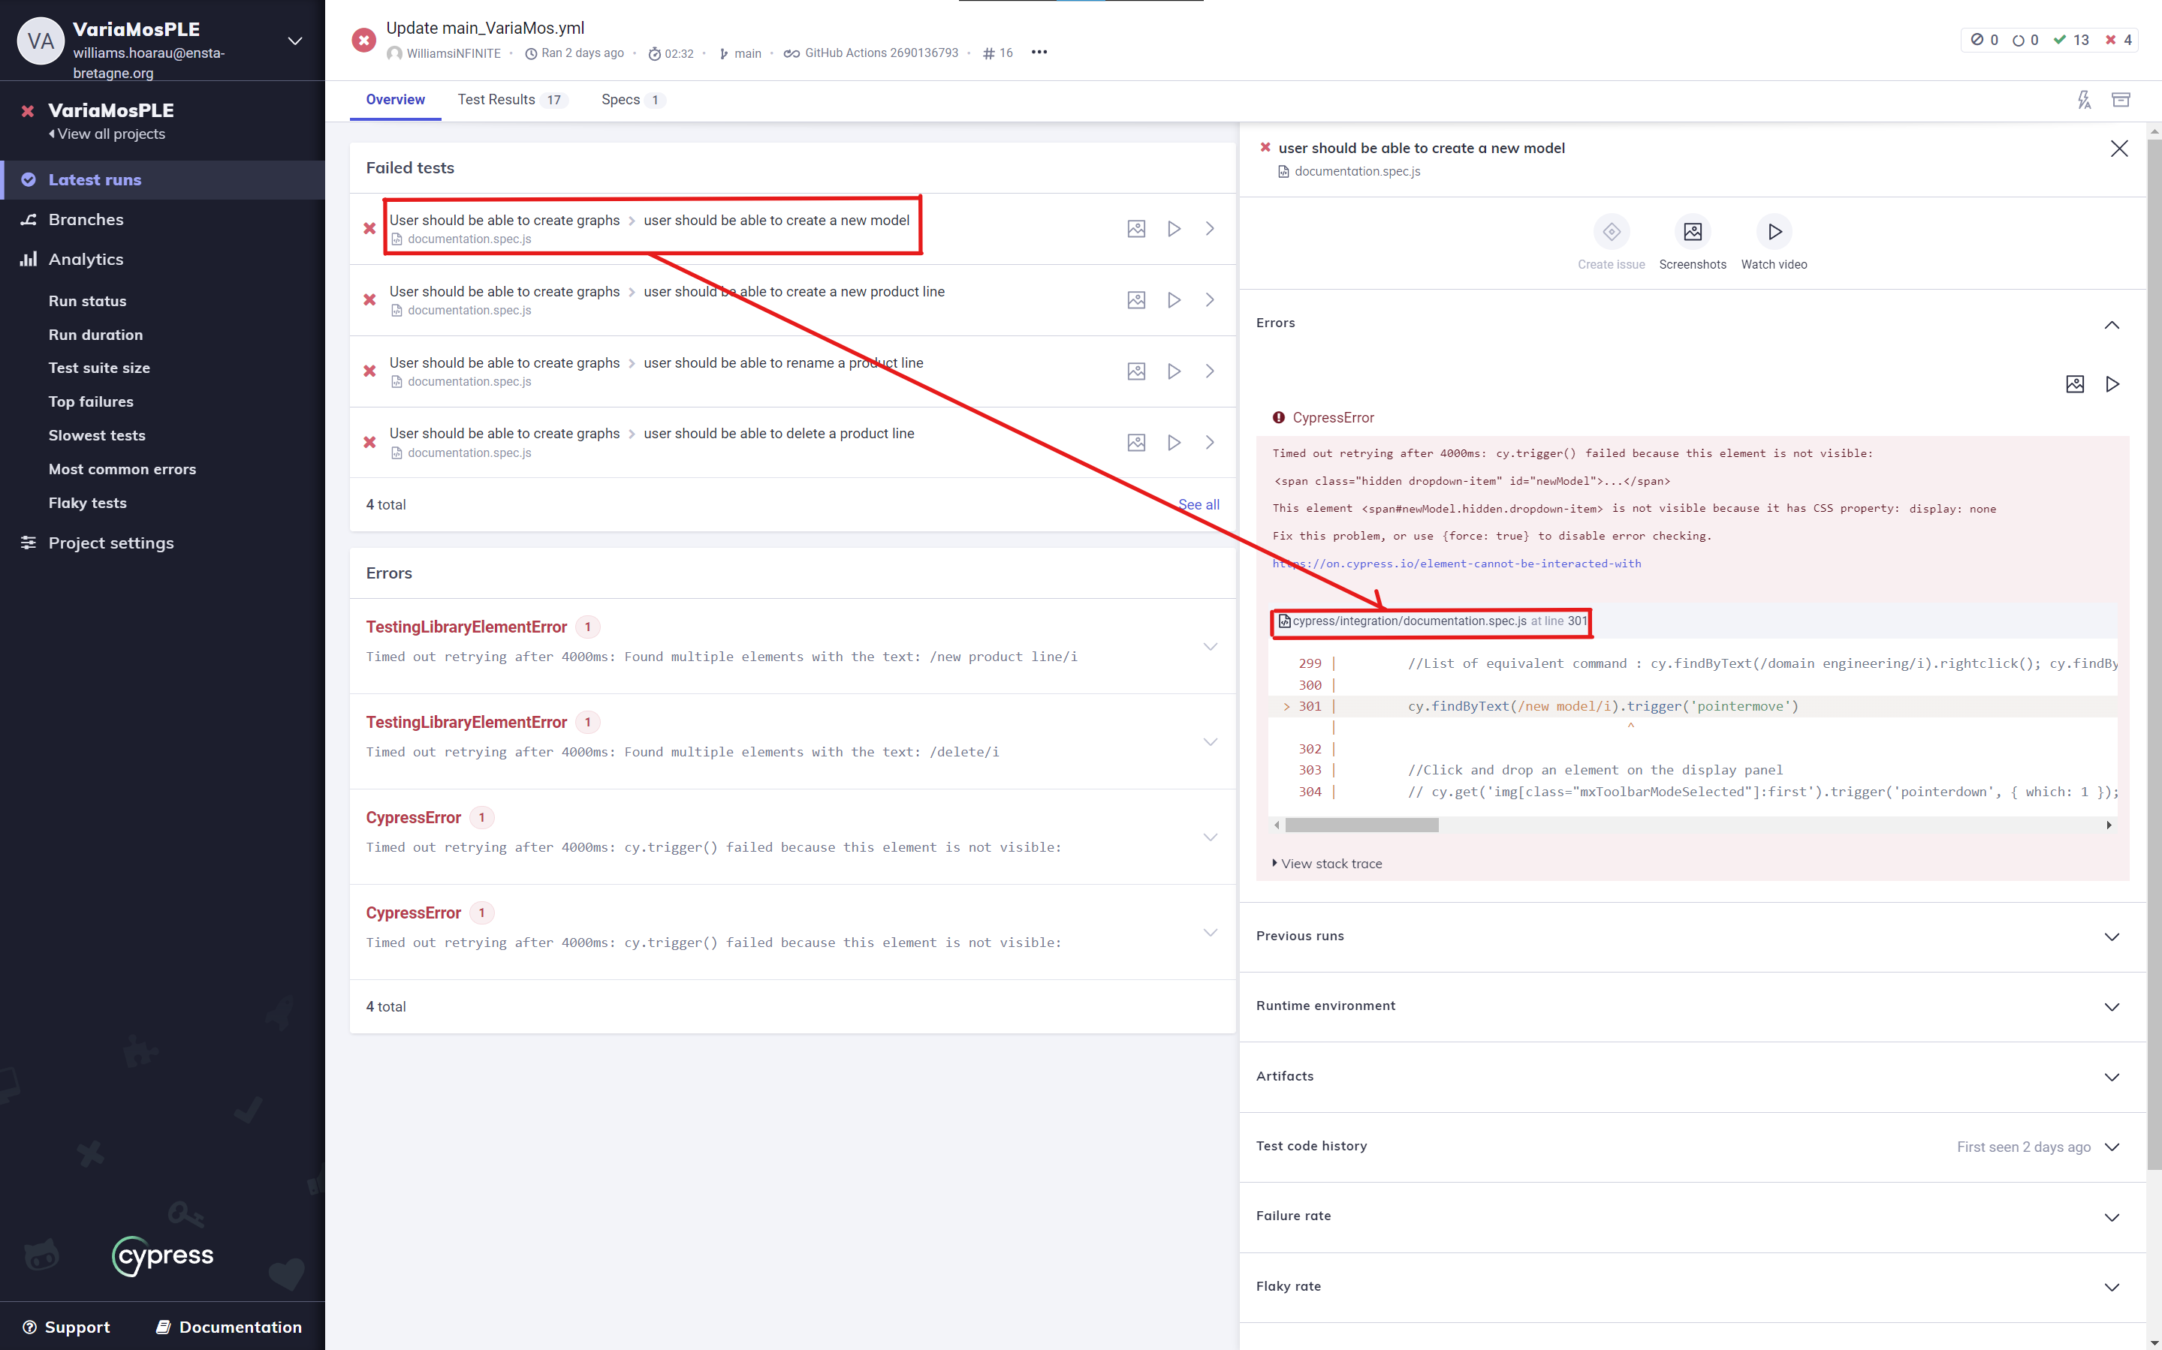Open screenshot for rename product line test row
Viewport: 2162px width, 1350px height.
click(x=1135, y=371)
